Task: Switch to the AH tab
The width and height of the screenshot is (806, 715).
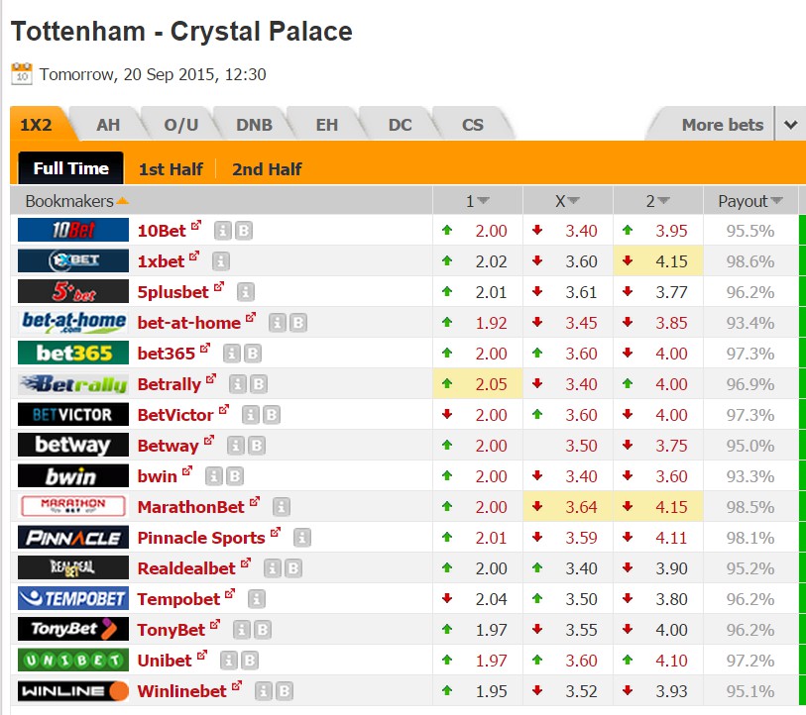Action: pos(108,125)
